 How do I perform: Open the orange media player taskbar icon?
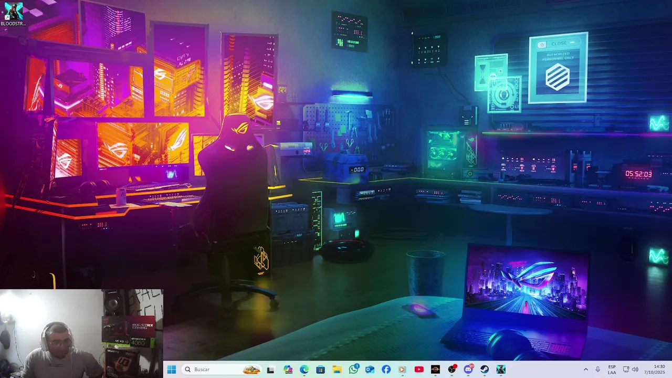tap(402, 370)
